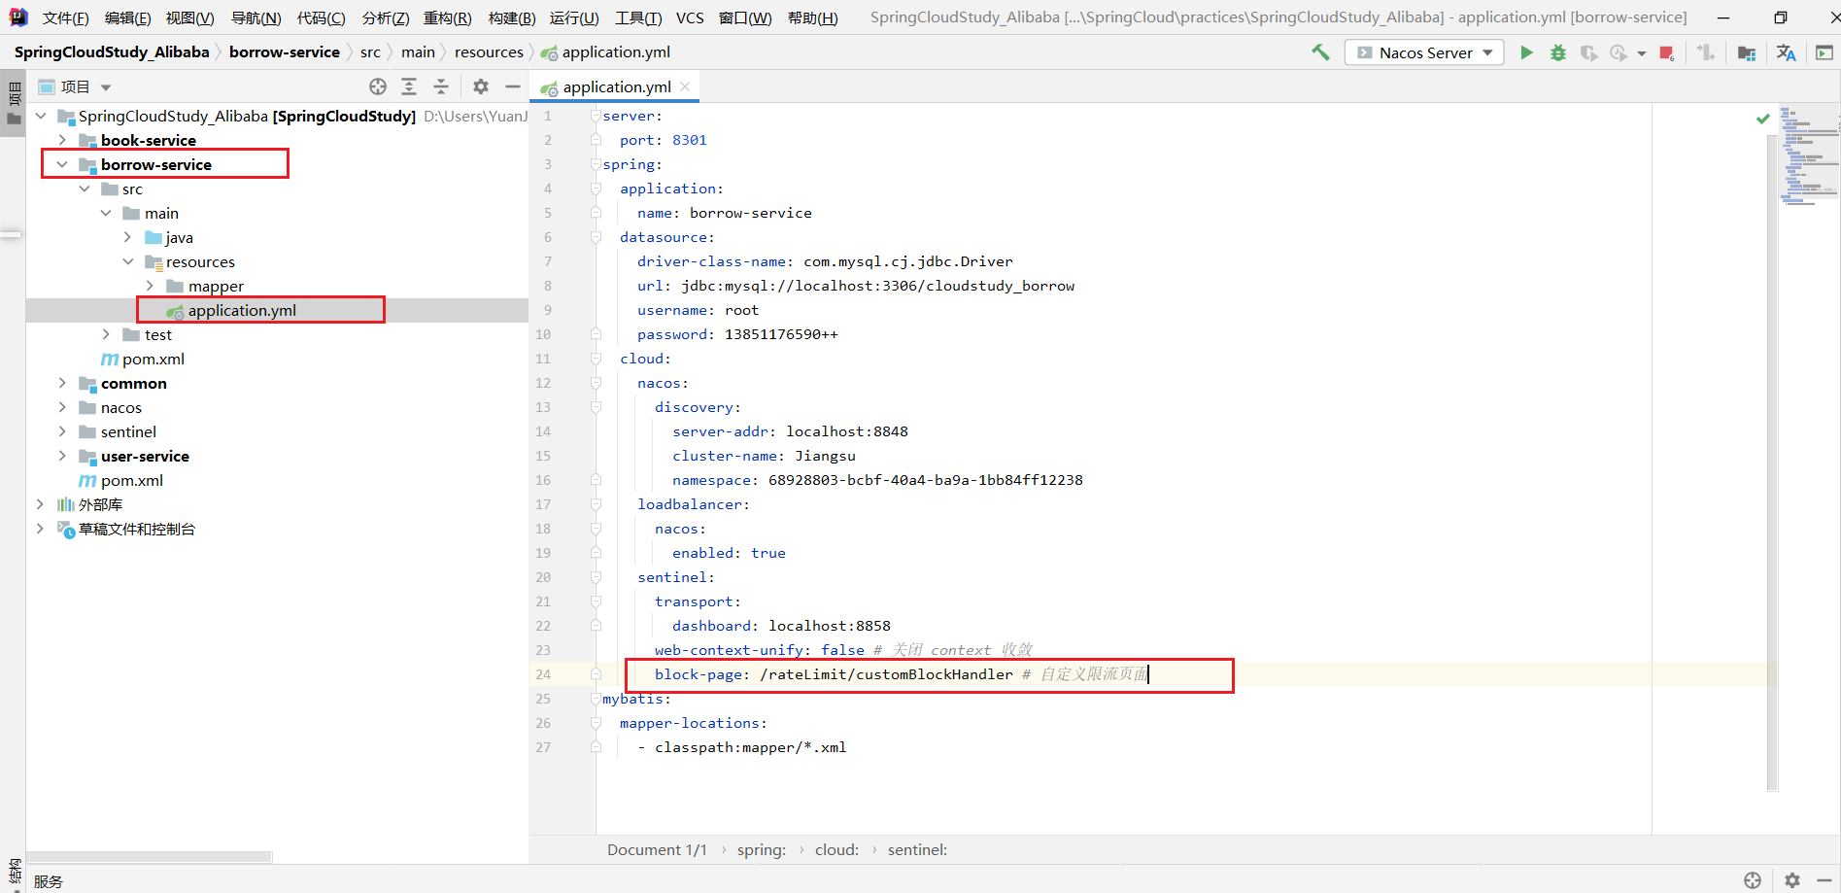Screen dimensions: 1841x893
Task: Open the VCS menu
Action: [690, 17]
